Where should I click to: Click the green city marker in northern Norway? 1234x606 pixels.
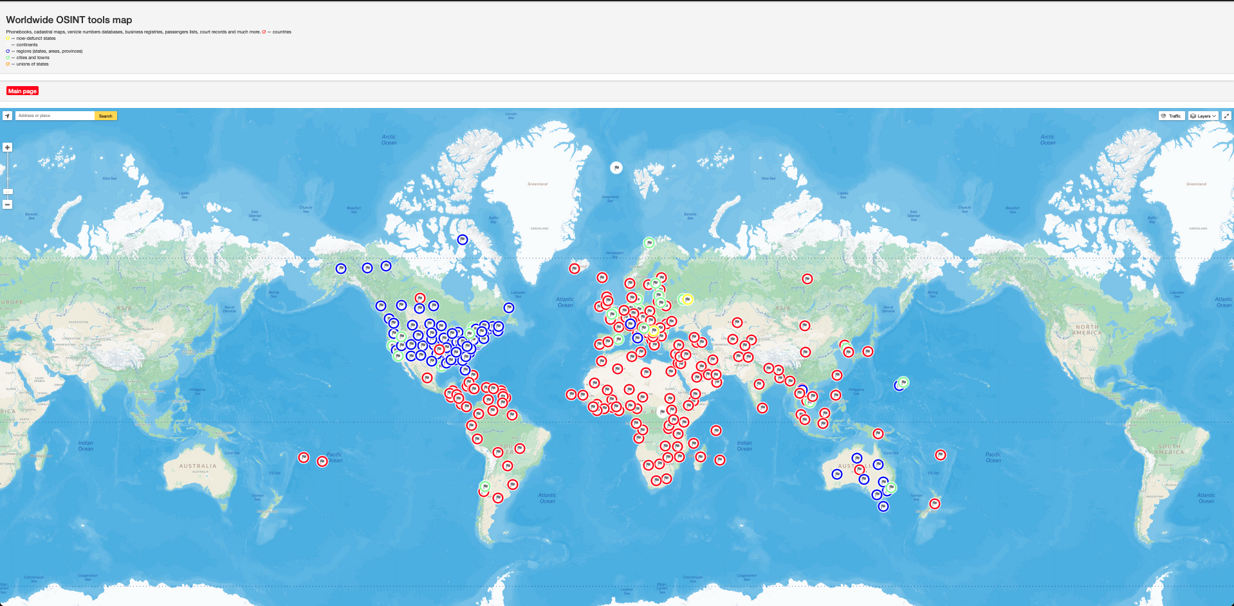649,243
